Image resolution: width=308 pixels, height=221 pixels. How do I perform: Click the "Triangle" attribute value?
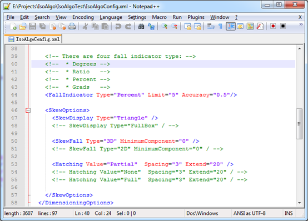[x=131, y=118]
